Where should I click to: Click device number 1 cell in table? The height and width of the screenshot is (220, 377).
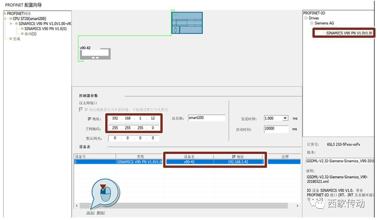(x=95, y=162)
